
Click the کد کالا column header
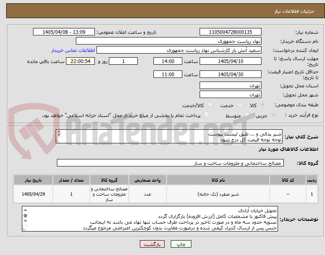tap(288, 180)
